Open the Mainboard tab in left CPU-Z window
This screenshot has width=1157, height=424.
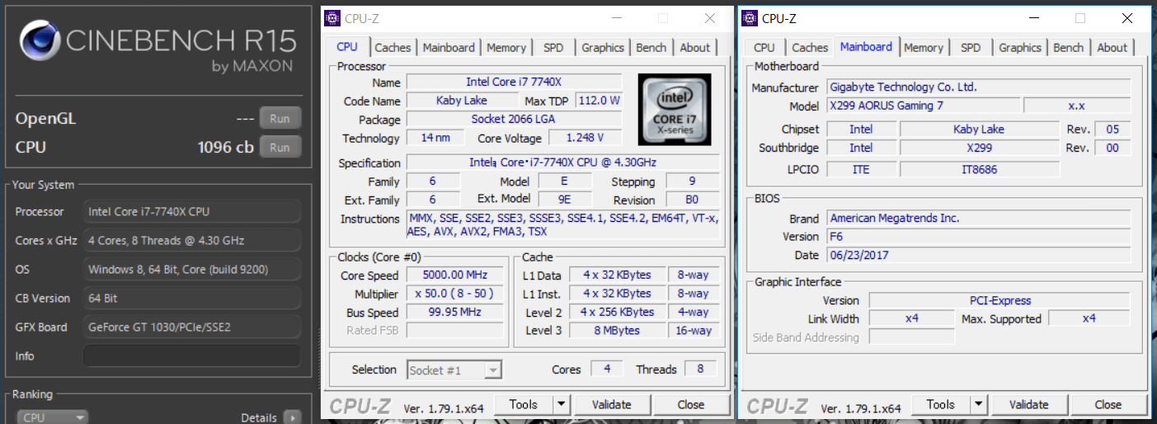click(x=449, y=48)
